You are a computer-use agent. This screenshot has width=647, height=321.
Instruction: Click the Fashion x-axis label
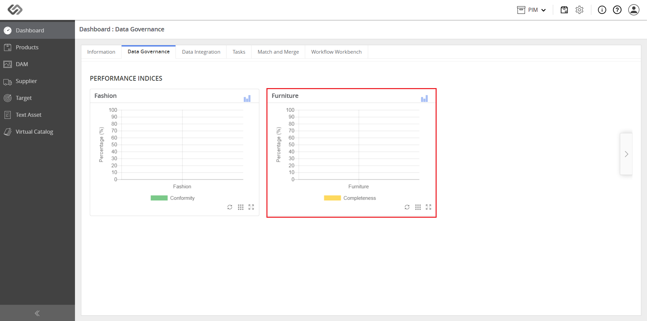coord(182,187)
